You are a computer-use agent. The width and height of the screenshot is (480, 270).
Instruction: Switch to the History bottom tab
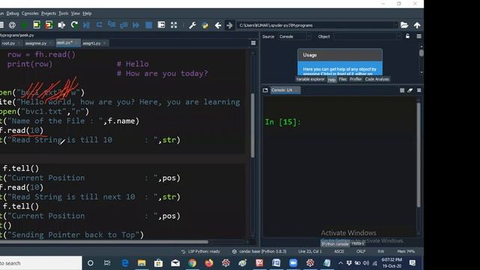358,244
